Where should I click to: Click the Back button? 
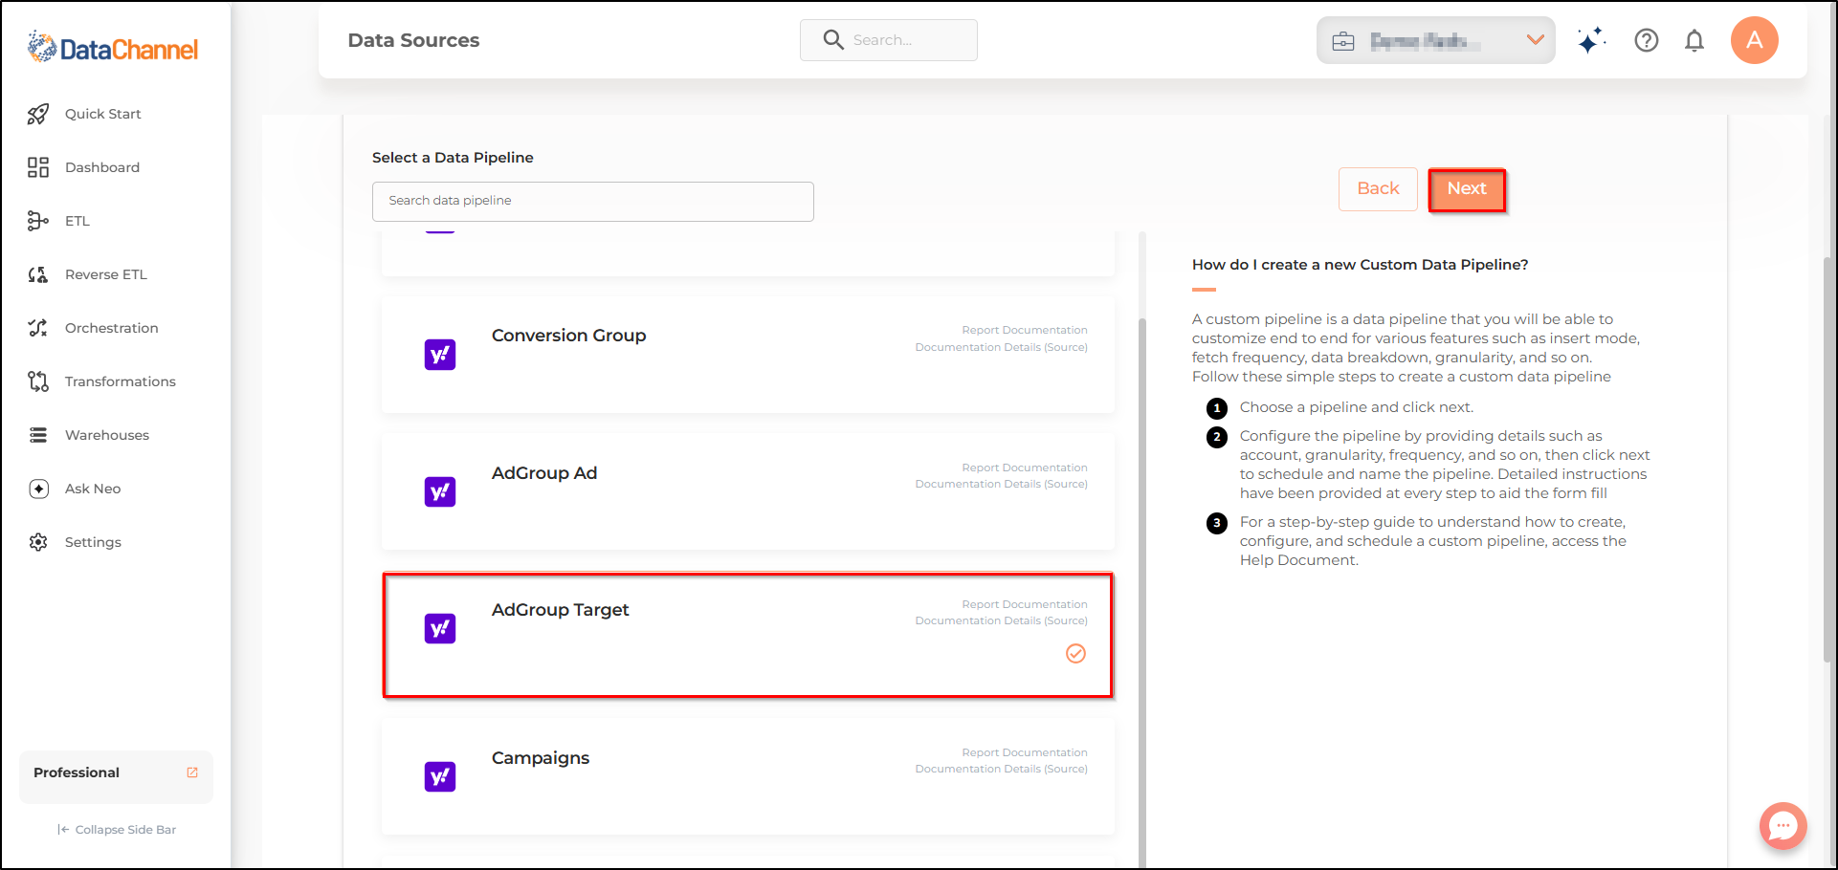[1378, 189]
